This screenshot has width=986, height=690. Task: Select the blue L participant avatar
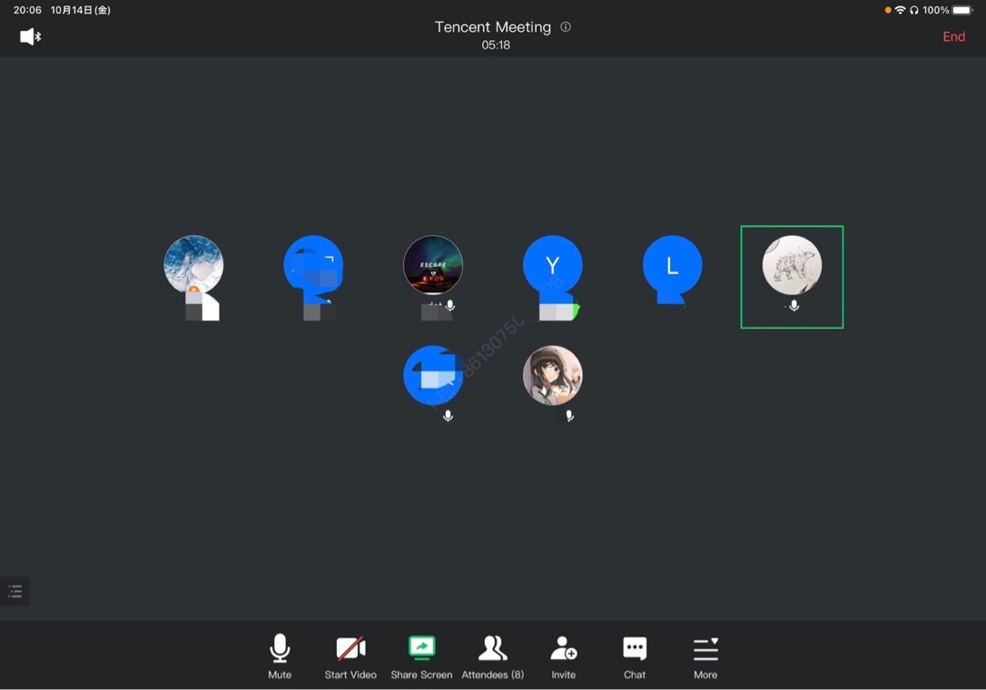pos(672,265)
